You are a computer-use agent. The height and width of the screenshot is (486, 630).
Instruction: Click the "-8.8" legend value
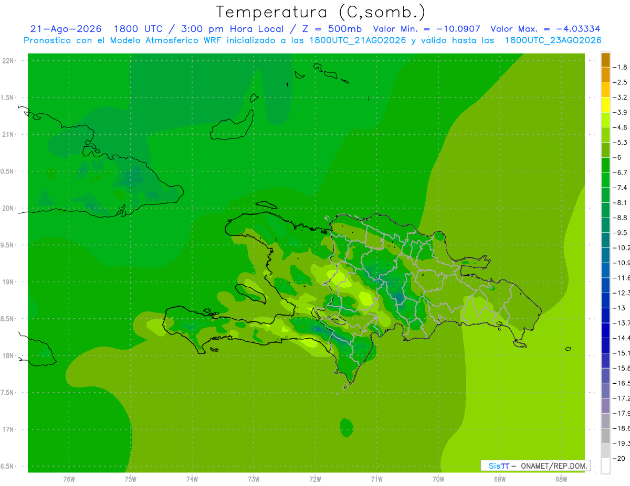[x=621, y=218]
